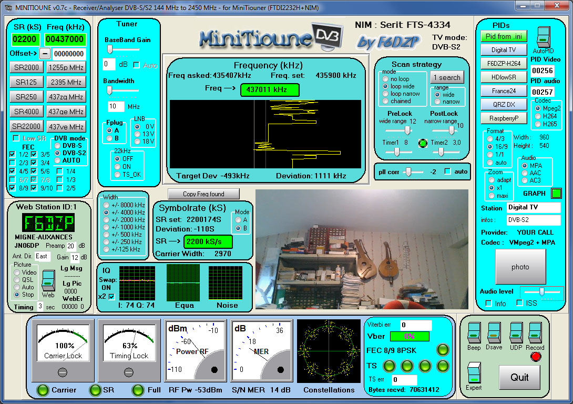
Task: Toggle the UDP switch
Action: pos(516,332)
